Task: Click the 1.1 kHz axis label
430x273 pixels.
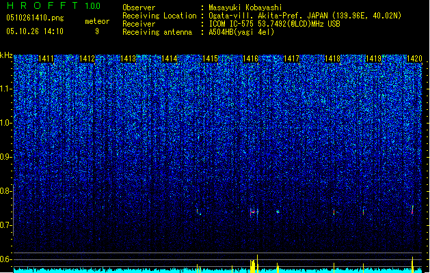Action: (x=6, y=89)
